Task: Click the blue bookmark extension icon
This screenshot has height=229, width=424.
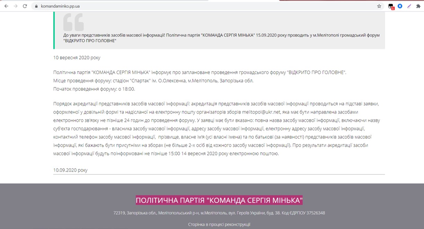Action: click(x=400, y=6)
